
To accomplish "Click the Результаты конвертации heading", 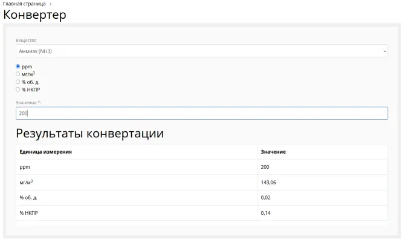I will [90, 133].
